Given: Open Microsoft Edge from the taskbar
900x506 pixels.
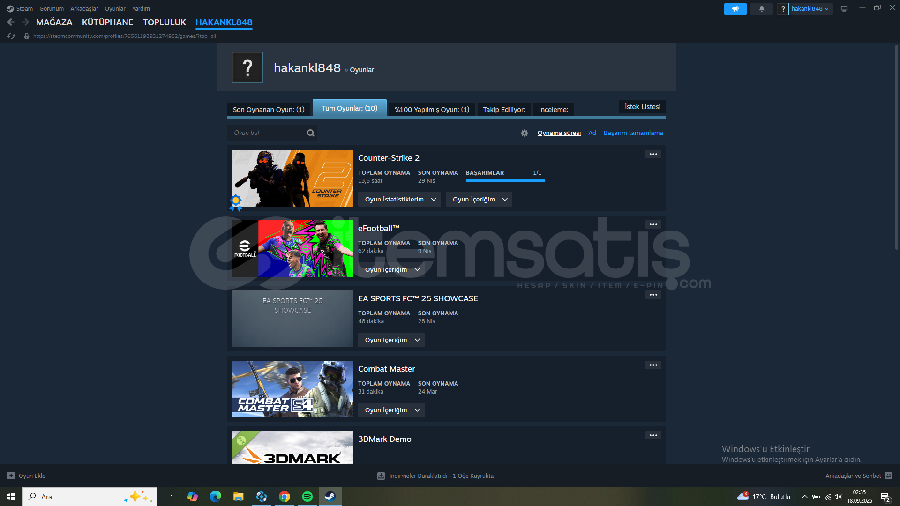Looking at the screenshot, I should coord(216,497).
